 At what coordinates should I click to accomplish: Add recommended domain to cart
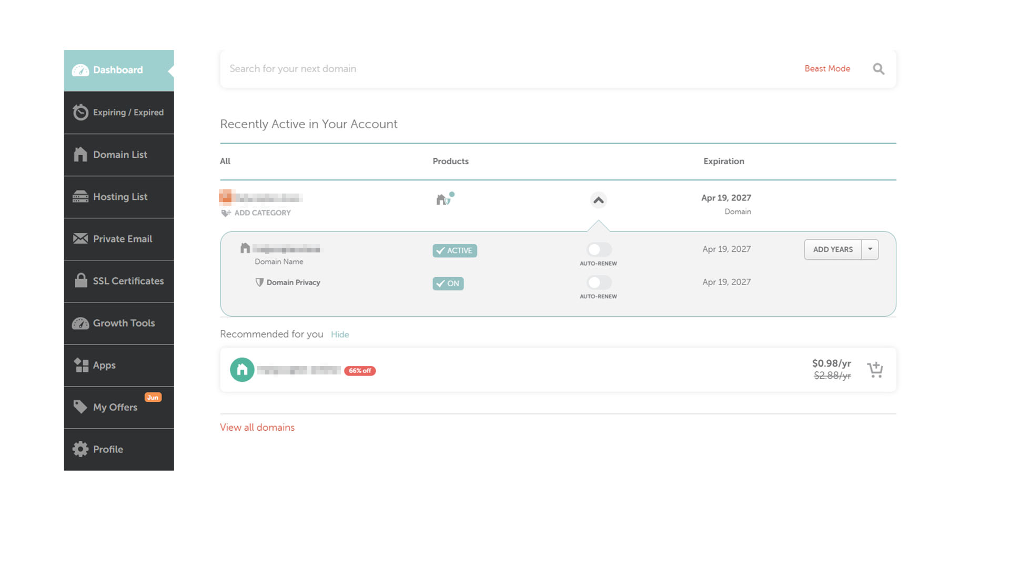click(875, 370)
